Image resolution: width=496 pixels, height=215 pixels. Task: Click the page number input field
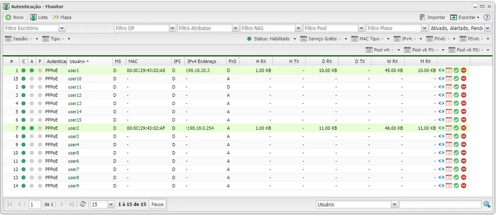(x=35, y=204)
